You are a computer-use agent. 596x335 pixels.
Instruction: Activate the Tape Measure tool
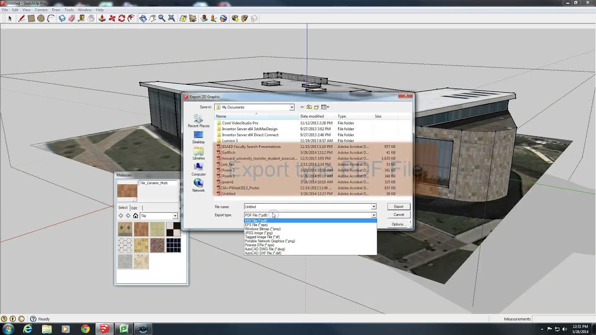click(81, 18)
